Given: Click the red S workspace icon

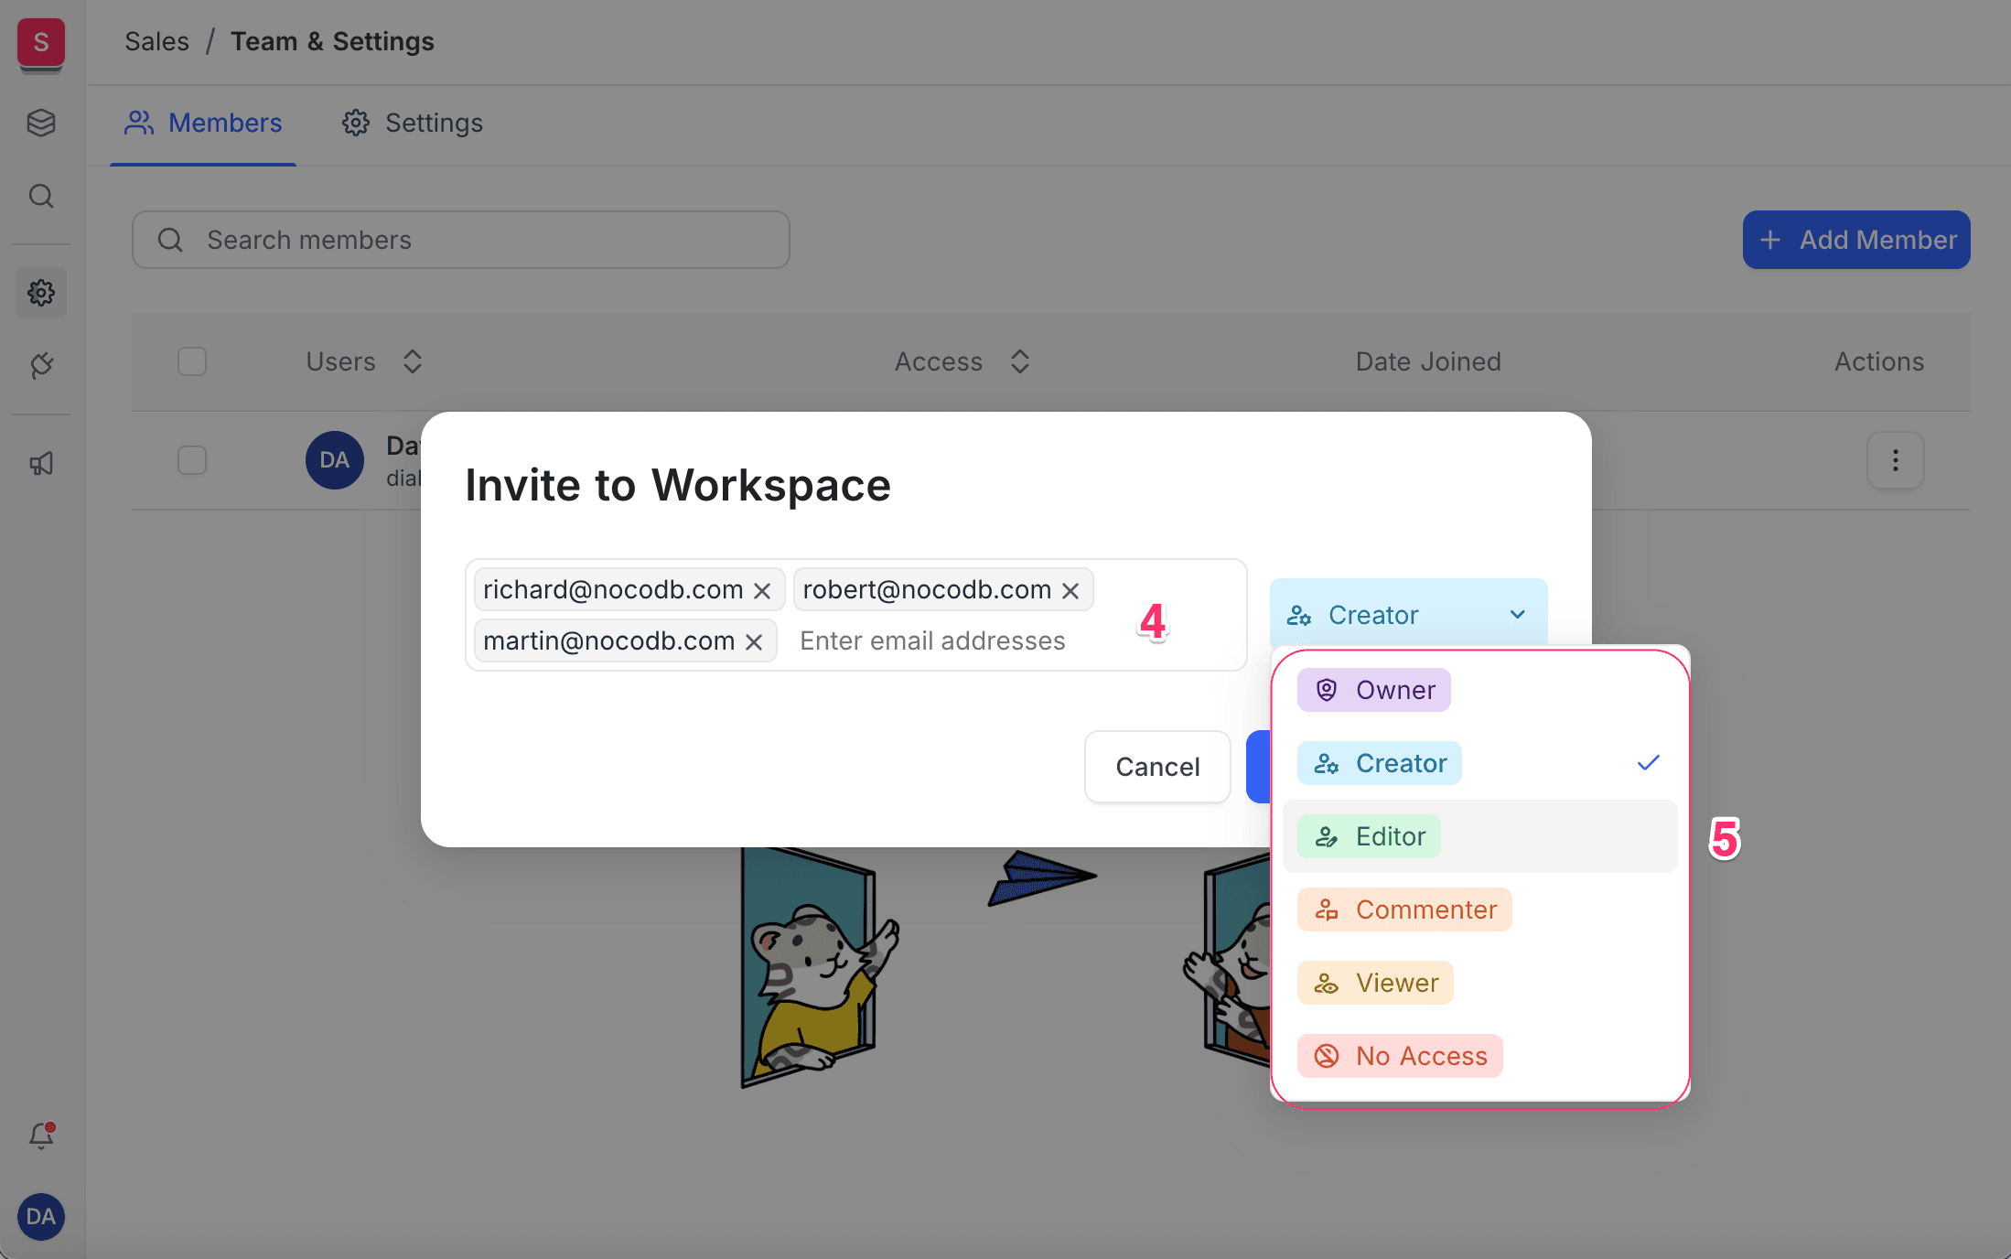Looking at the screenshot, I should (x=40, y=43).
